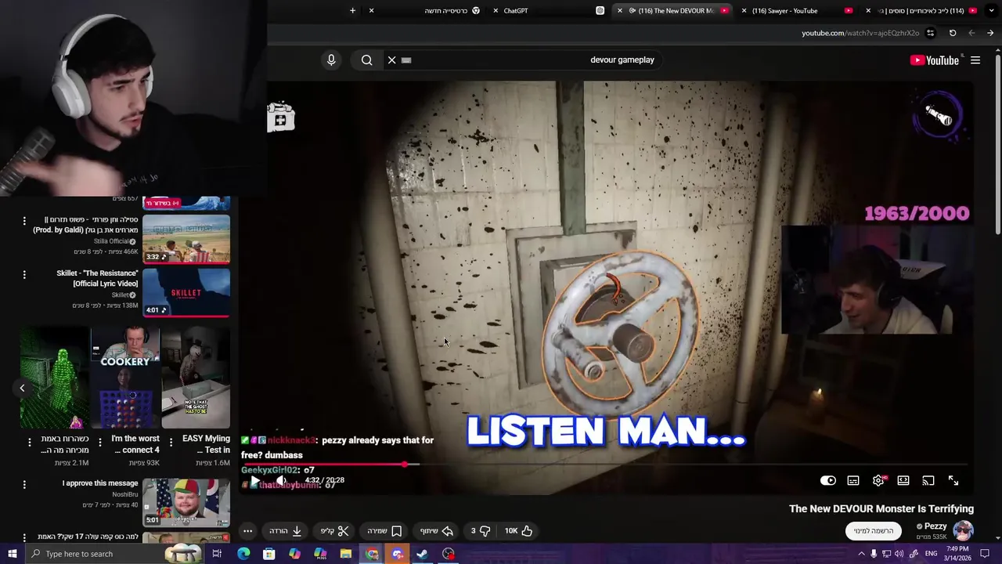Open 'EASY Myling Test' short thumbnail
This screenshot has height=564, width=1002.
[x=196, y=378]
